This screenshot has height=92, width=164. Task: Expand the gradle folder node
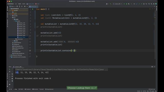pyautogui.click(x=11, y=16)
